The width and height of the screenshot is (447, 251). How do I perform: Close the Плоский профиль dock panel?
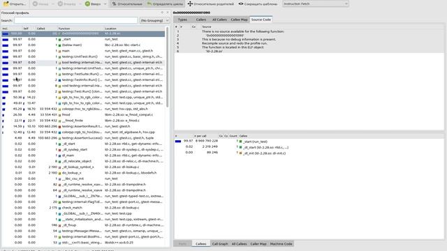point(168,13)
